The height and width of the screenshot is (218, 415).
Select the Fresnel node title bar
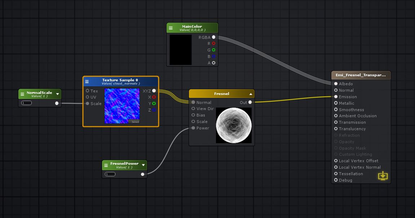pos(221,94)
